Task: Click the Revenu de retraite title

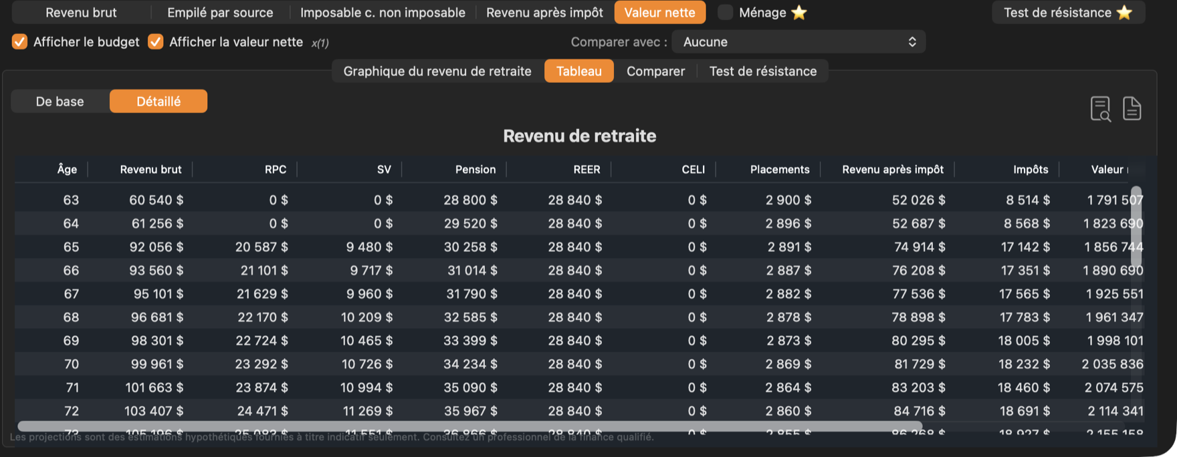Action: [579, 136]
